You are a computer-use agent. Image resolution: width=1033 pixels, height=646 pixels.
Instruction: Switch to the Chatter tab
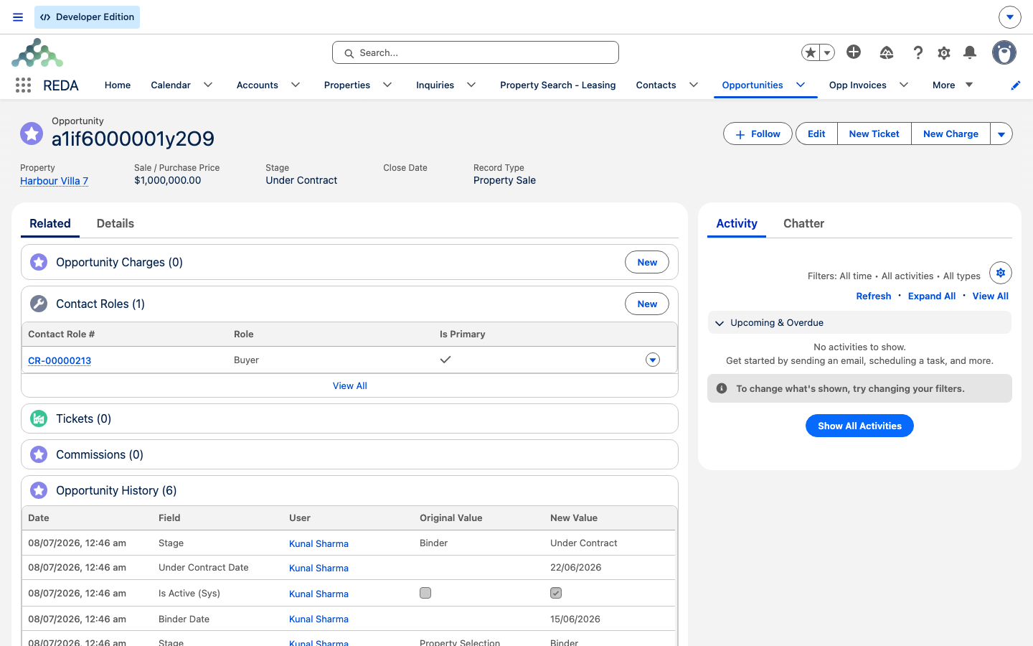803,223
